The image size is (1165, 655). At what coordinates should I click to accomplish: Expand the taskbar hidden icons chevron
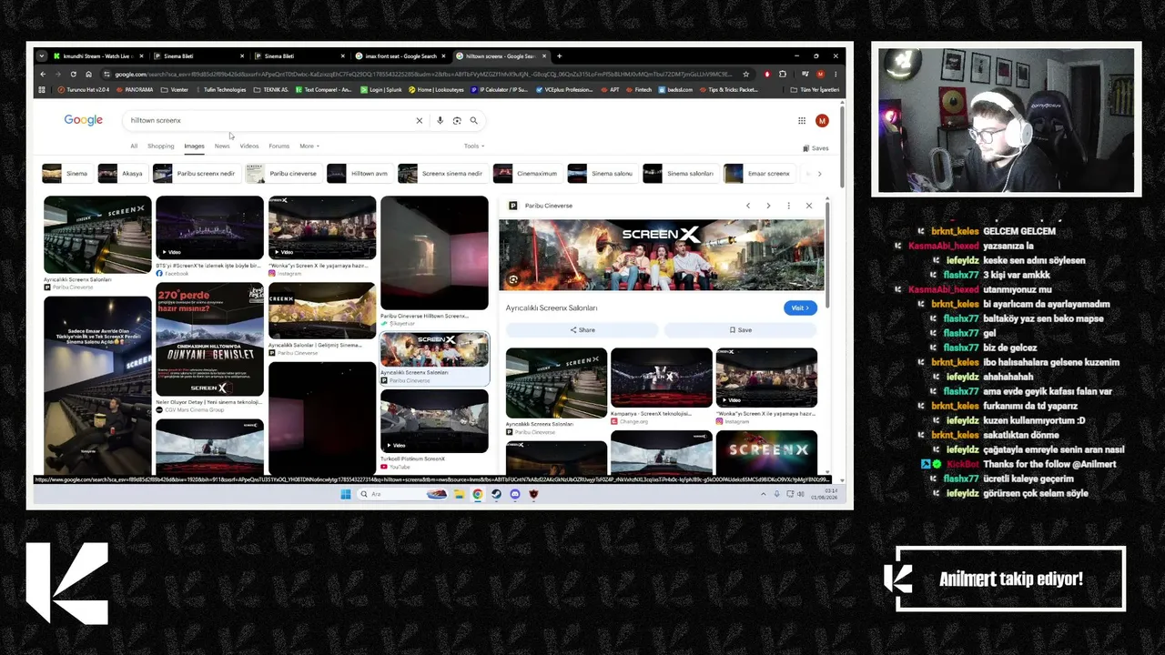tap(764, 494)
